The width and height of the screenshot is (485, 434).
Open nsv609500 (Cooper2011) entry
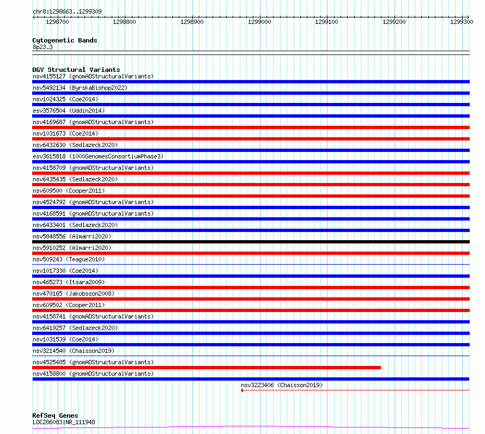coord(69,191)
